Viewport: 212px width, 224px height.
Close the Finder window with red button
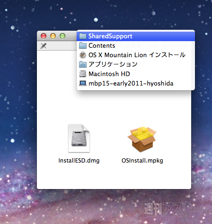tap(44, 36)
